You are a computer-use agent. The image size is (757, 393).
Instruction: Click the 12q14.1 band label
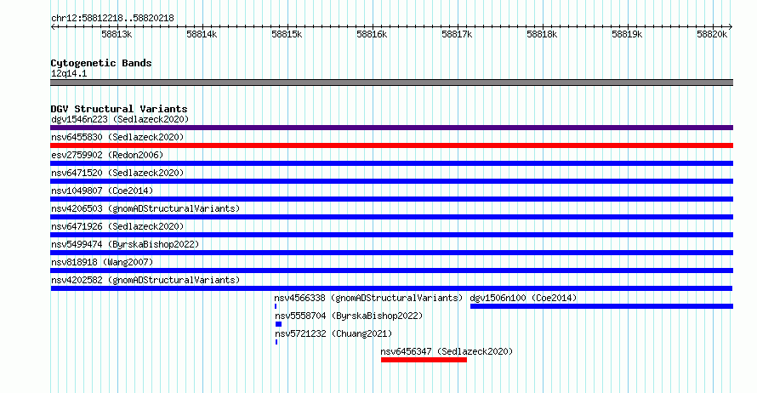point(69,73)
